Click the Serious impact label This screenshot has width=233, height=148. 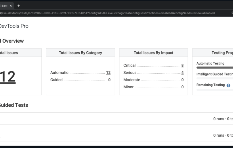(130, 73)
